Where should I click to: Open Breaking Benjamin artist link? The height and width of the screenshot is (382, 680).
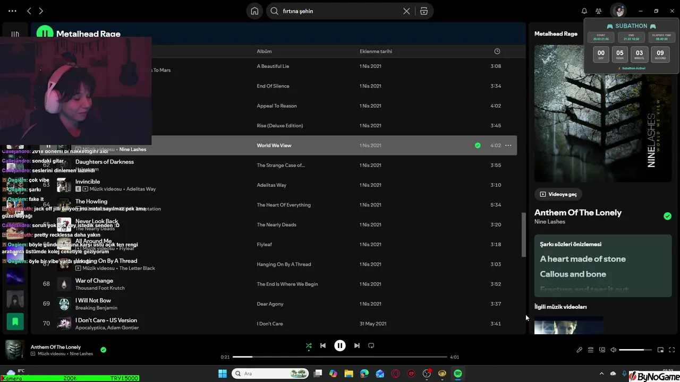click(96, 308)
